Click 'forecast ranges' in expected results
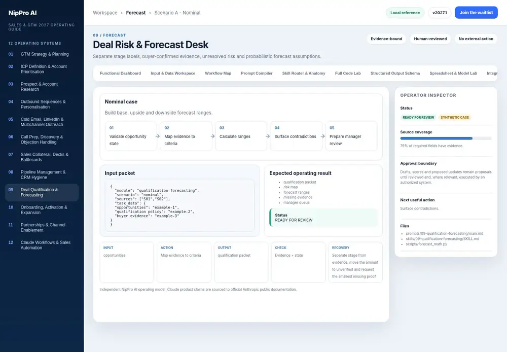The height and width of the screenshot is (352, 507). coord(296,192)
